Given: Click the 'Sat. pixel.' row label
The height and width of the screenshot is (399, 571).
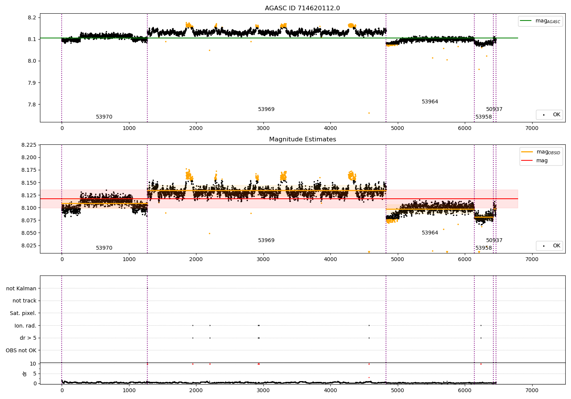Looking at the screenshot, I should 23,313.
